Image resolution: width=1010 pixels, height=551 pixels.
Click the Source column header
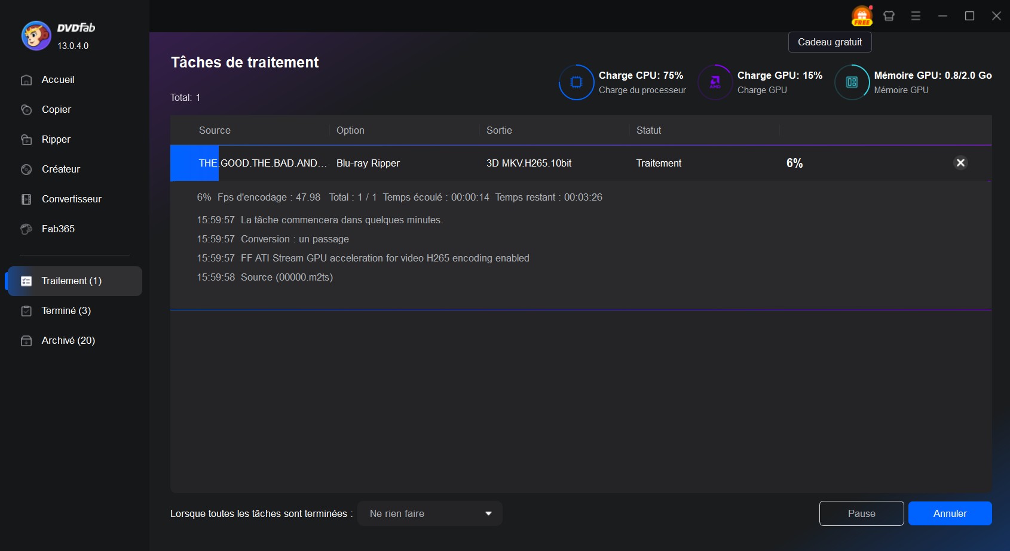[215, 131]
